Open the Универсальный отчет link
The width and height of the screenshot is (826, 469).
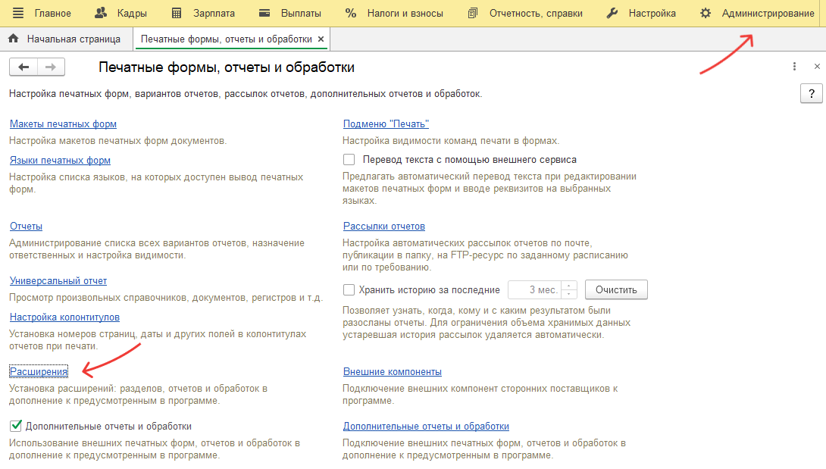pyautogui.click(x=58, y=281)
